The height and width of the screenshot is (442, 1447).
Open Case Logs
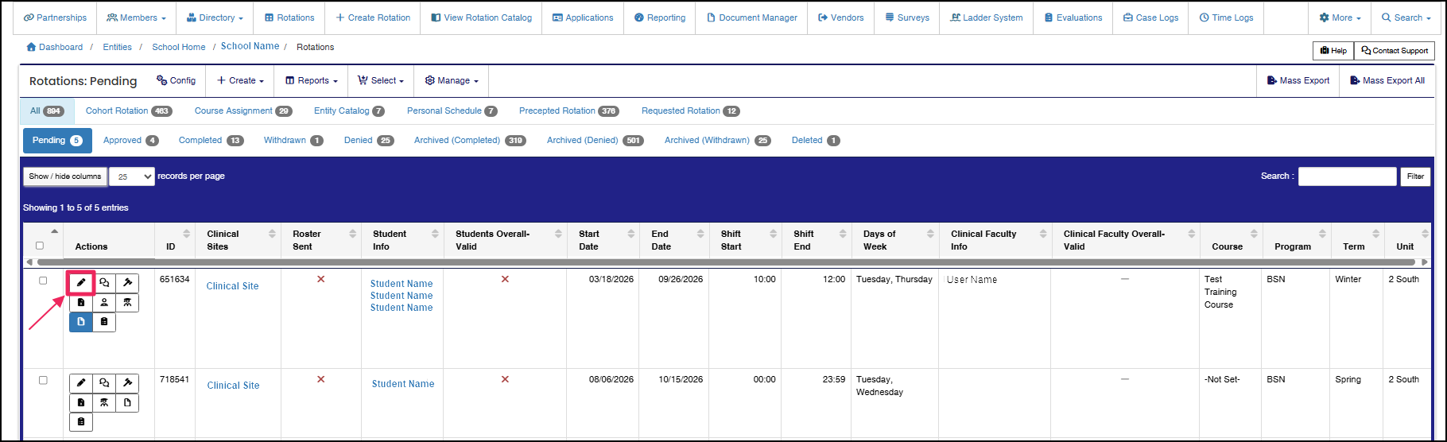click(1151, 17)
